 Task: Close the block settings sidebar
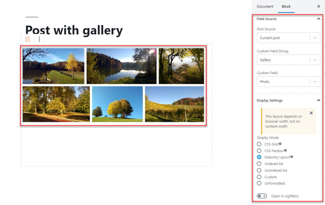[x=319, y=6]
